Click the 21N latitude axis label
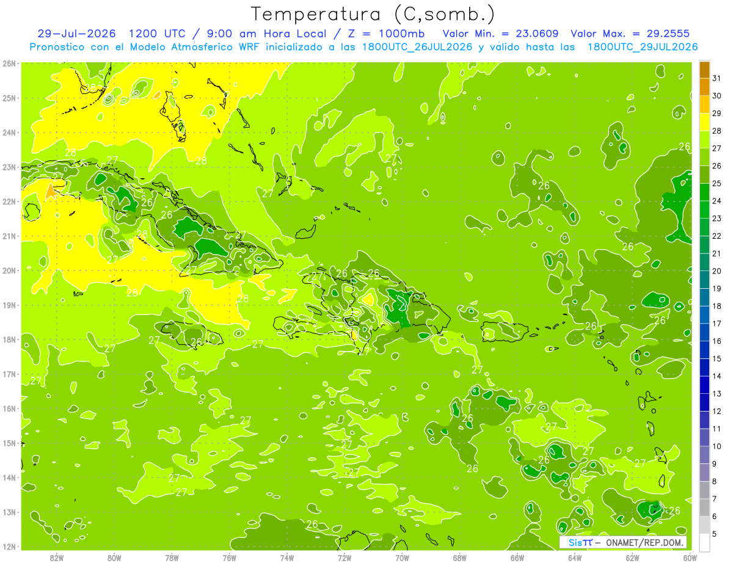Screen dimensions: 733x566 pos(9,236)
